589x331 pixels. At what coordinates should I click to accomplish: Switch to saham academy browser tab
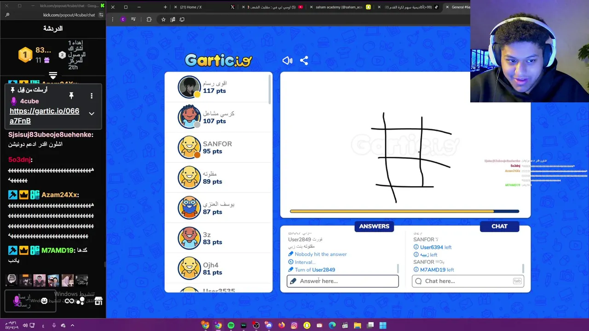(x=341, y=7)
